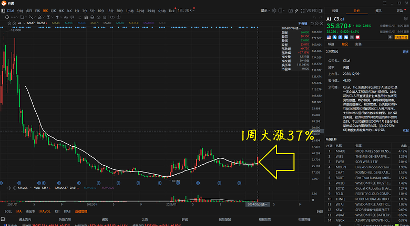Click the 2024/02/26 date marker on time axis

[x=258, y=205]
